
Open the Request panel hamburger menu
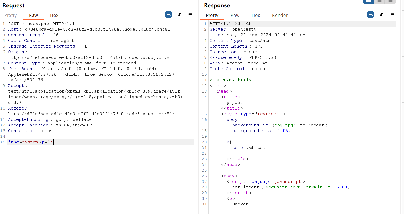pos(190,15)
